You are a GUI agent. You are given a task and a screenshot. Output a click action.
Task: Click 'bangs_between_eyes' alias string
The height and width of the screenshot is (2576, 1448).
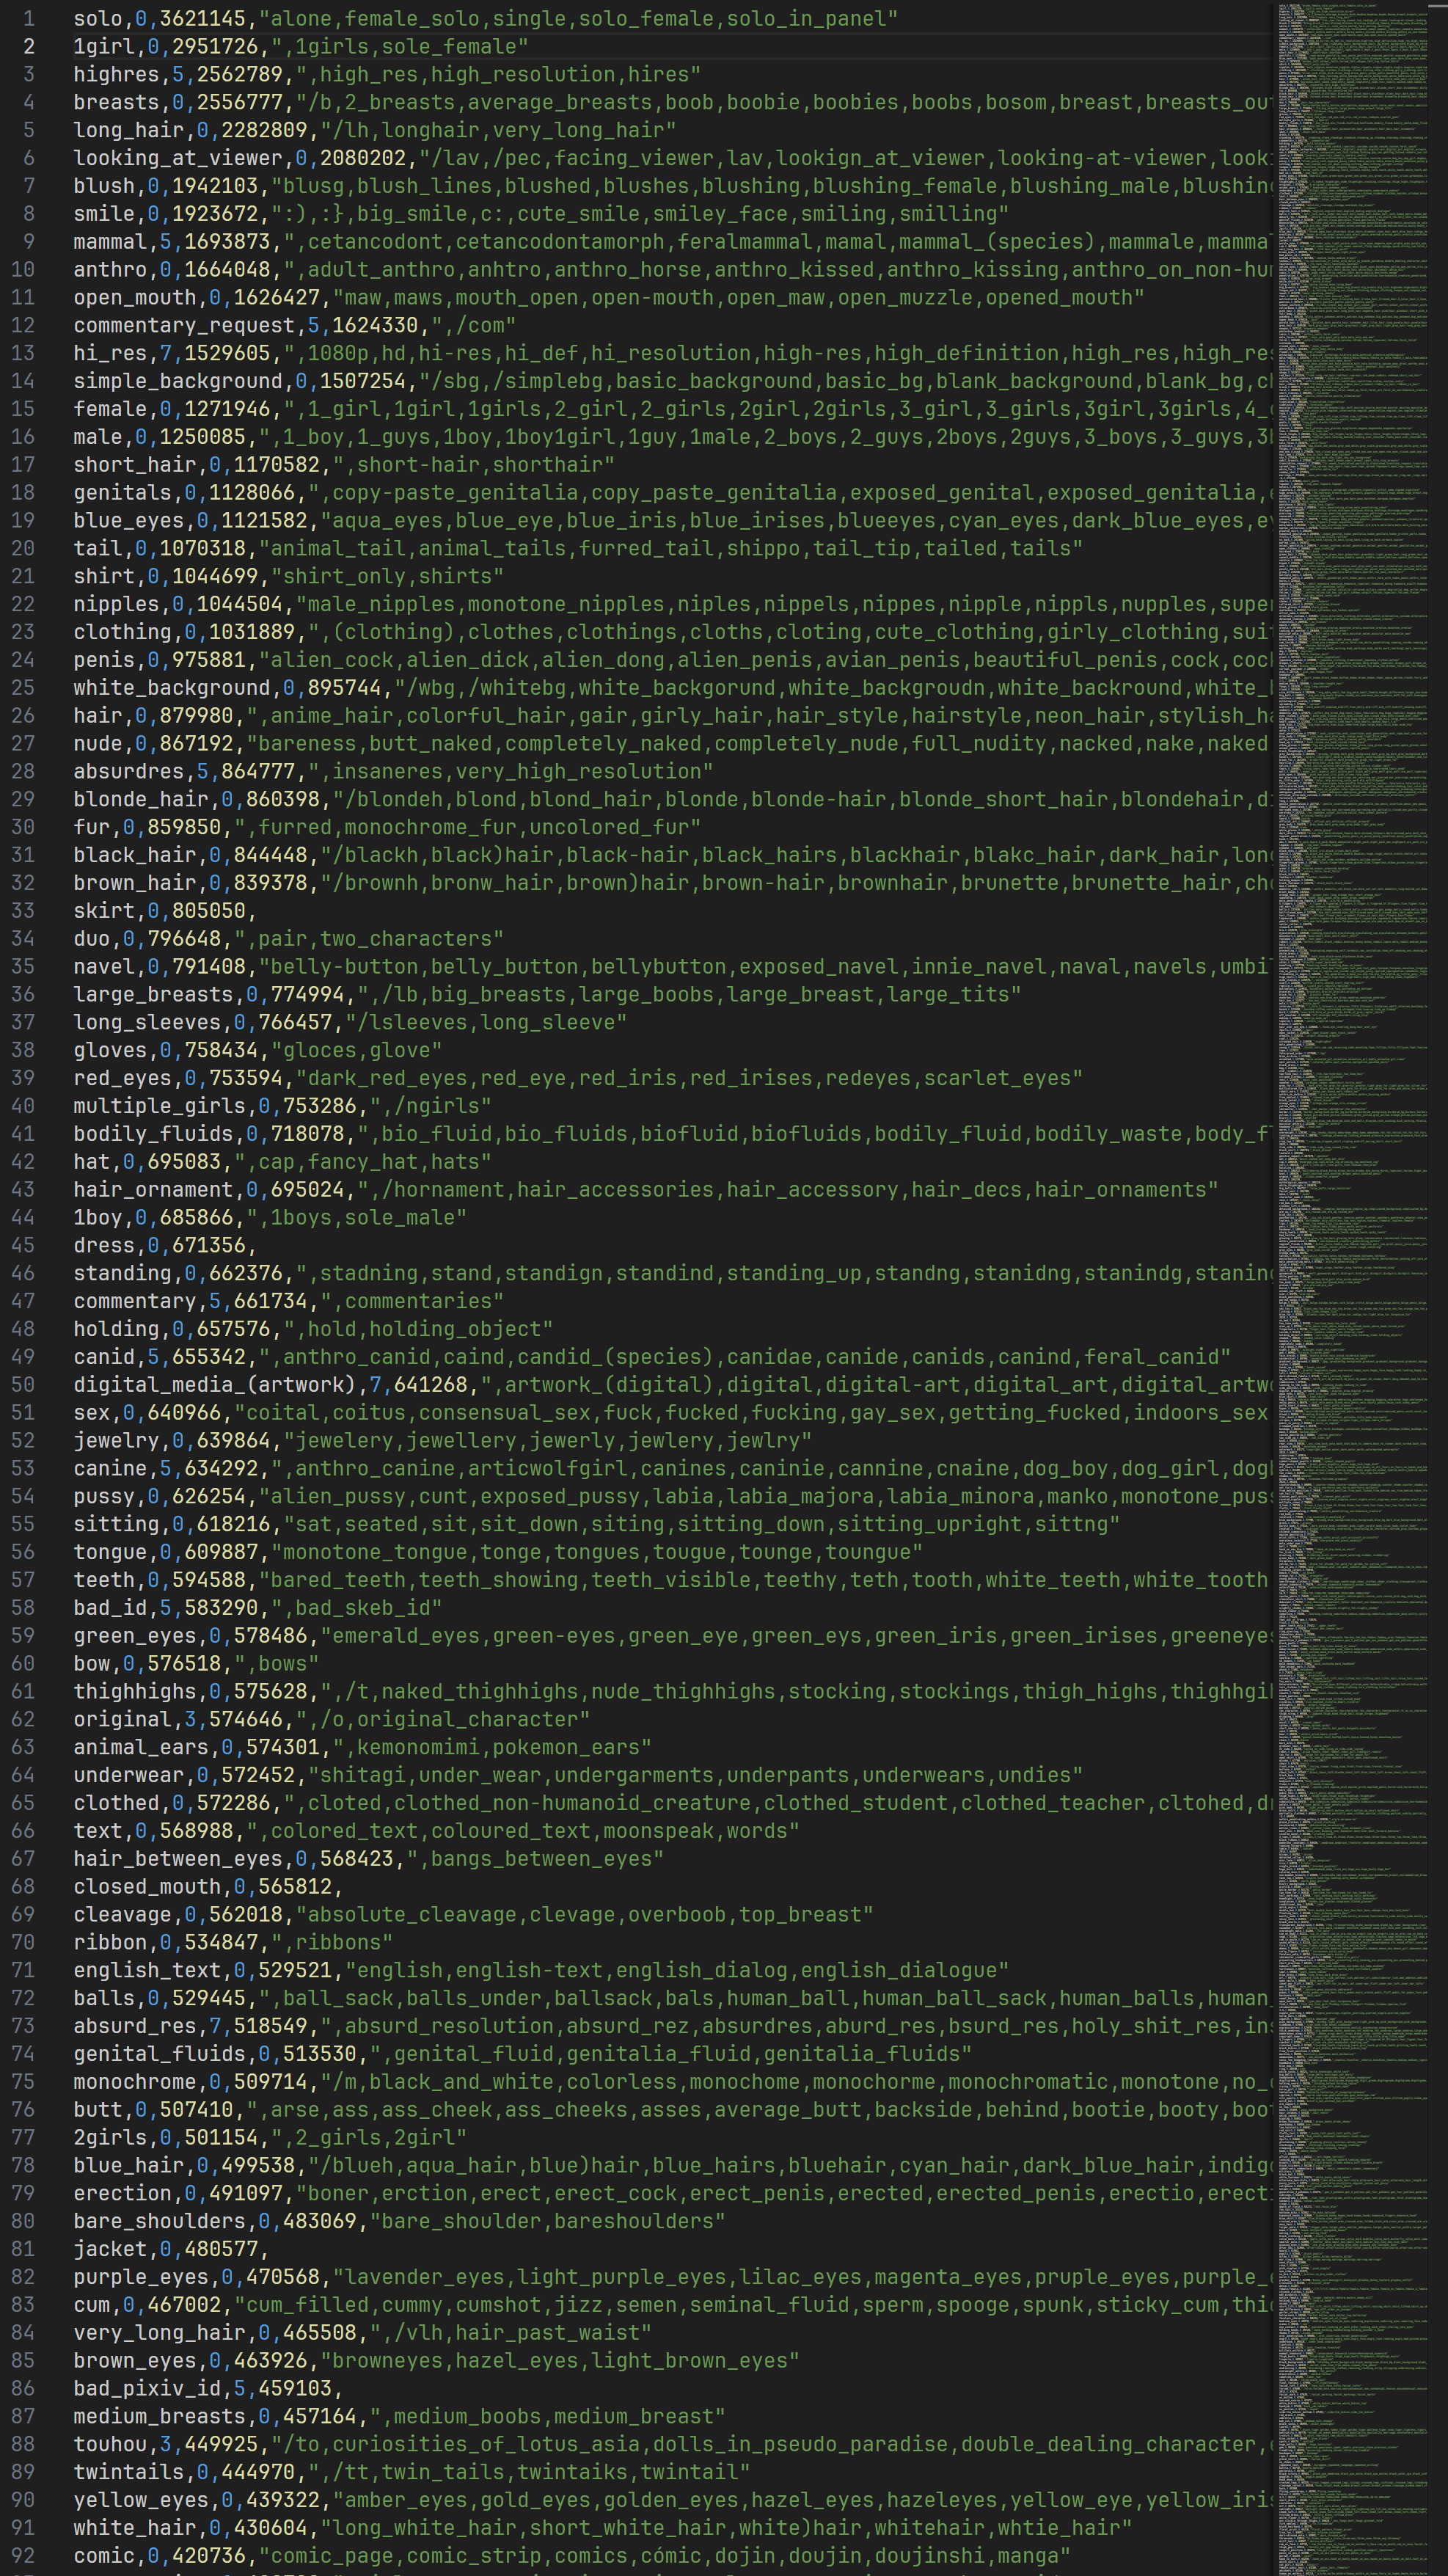click(540, 1858)
